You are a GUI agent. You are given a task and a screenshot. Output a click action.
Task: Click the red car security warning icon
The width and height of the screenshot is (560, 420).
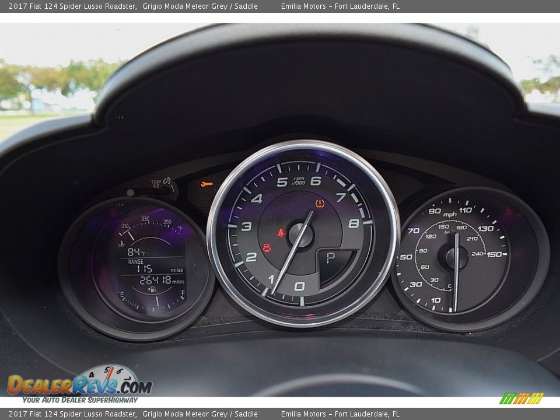267,247
